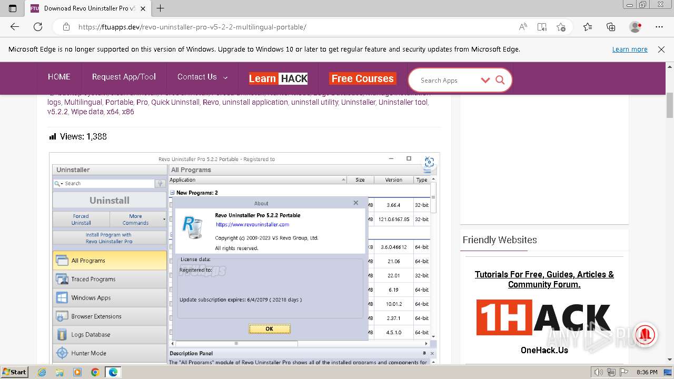Open the x64 tag

(x=113, y=112)
